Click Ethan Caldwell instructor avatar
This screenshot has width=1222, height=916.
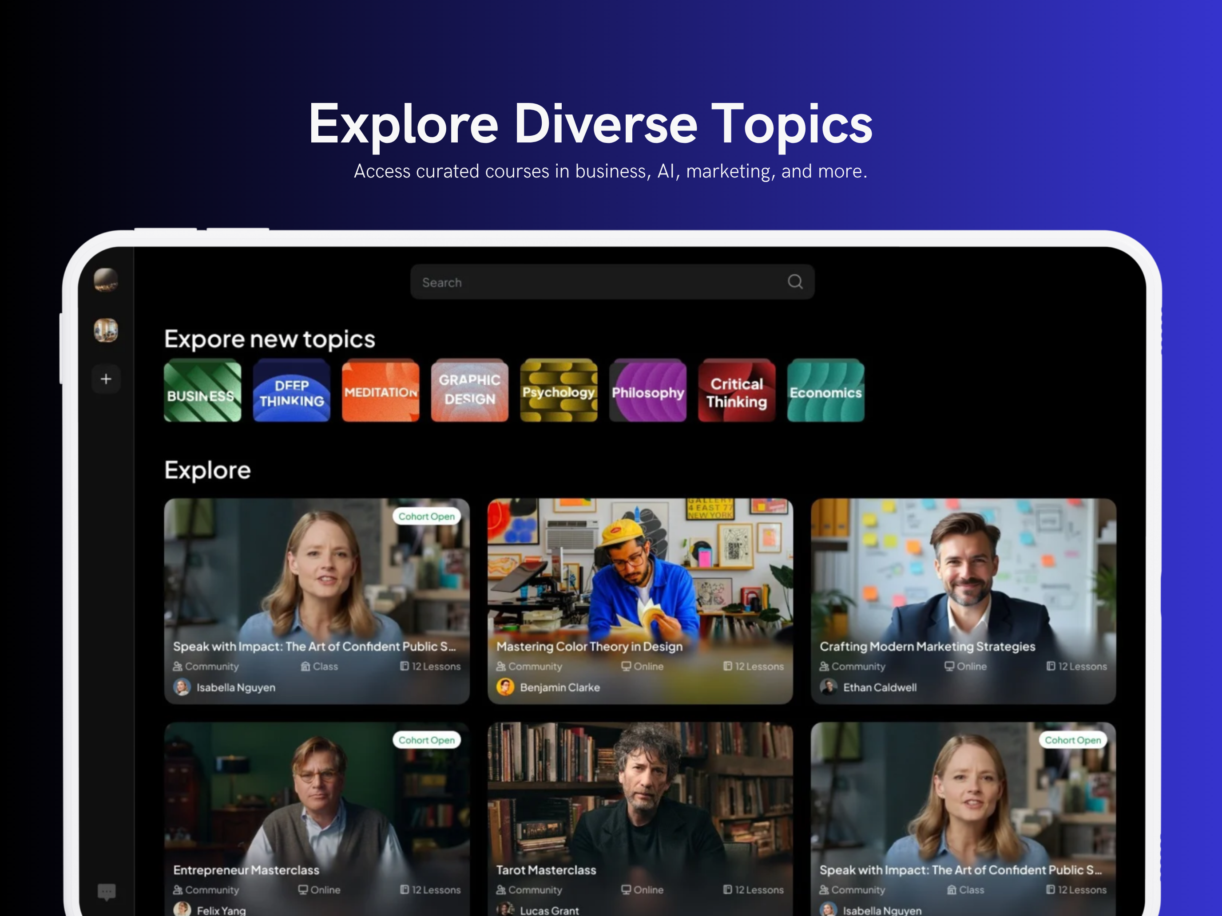[x=828, y=687]
